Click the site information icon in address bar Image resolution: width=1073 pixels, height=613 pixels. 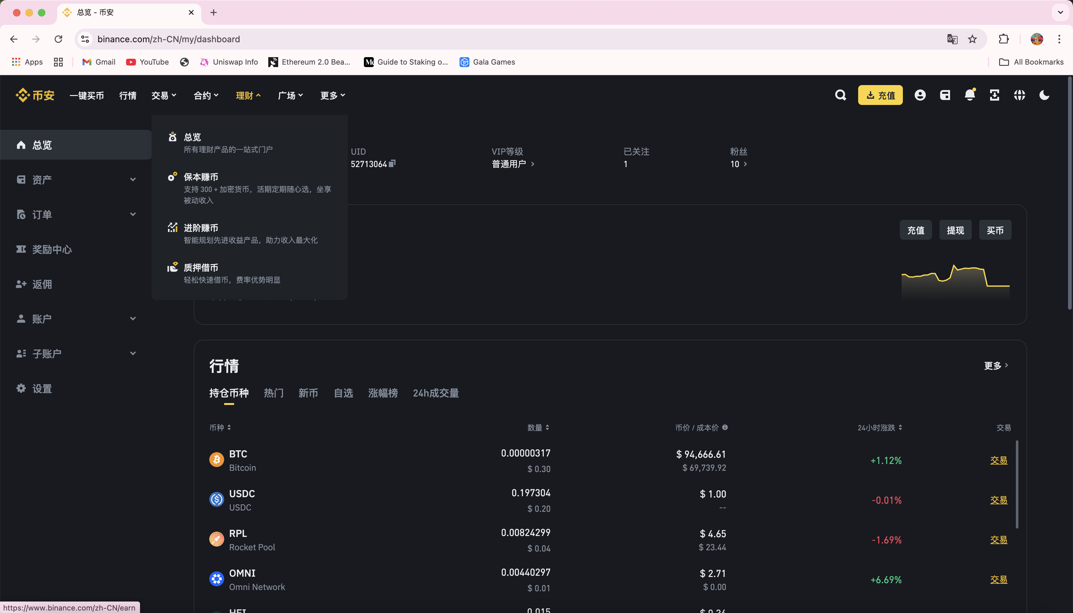click(85, 39)
